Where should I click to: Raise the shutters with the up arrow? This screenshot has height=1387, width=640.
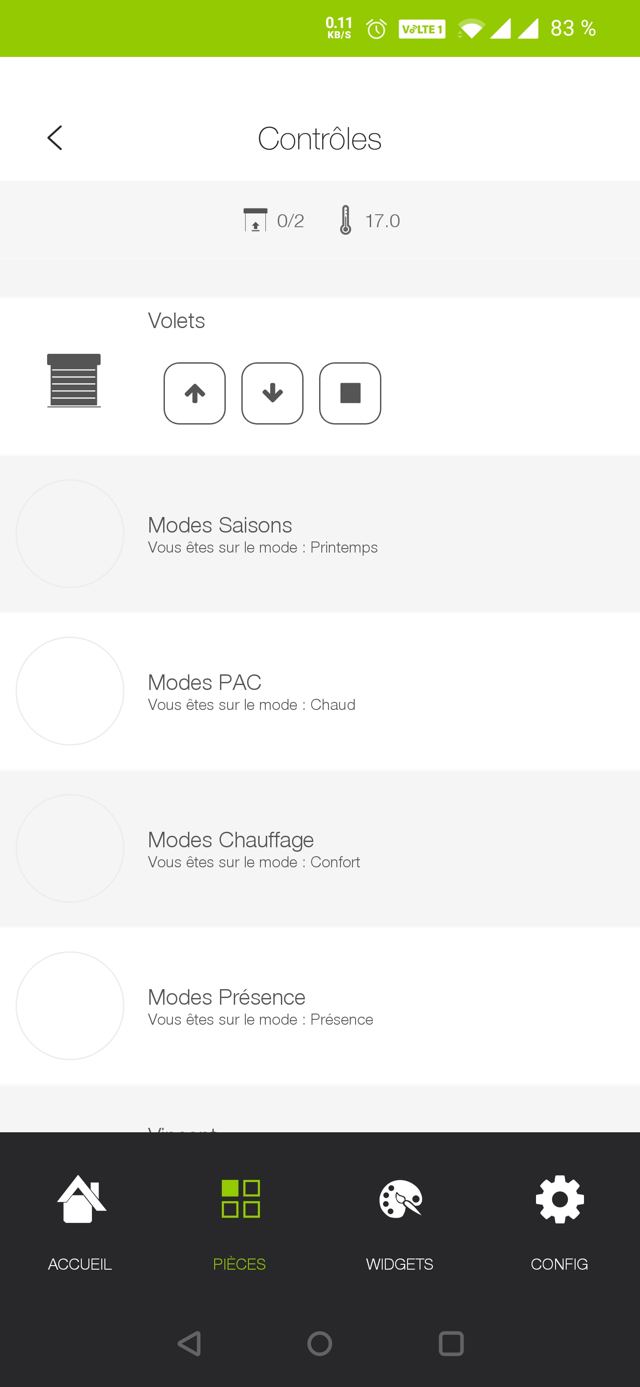(x=194, y=393)
